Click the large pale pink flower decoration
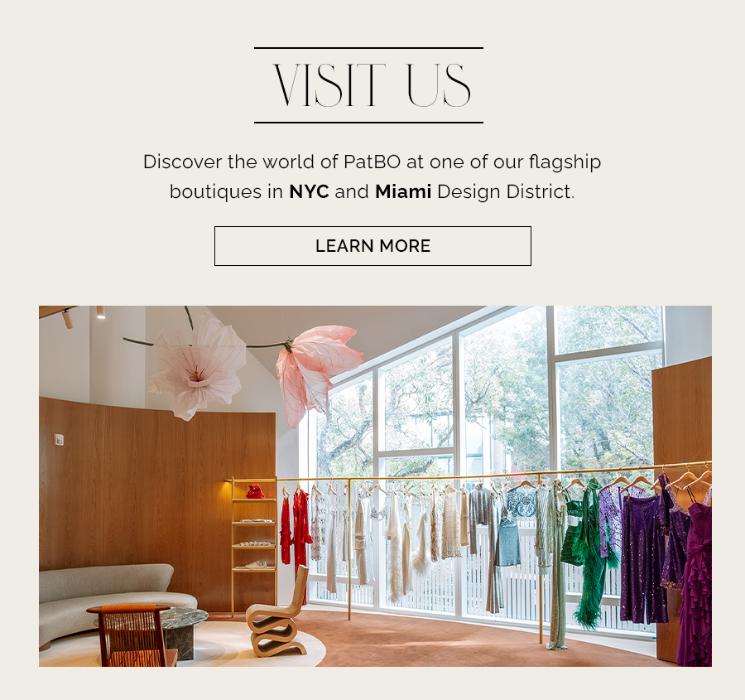The image size is (745, 700). coord(197,366)
